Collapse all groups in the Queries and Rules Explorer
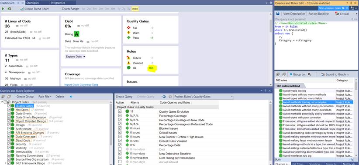This screenshot has height=165, width=359. point(9,97)
